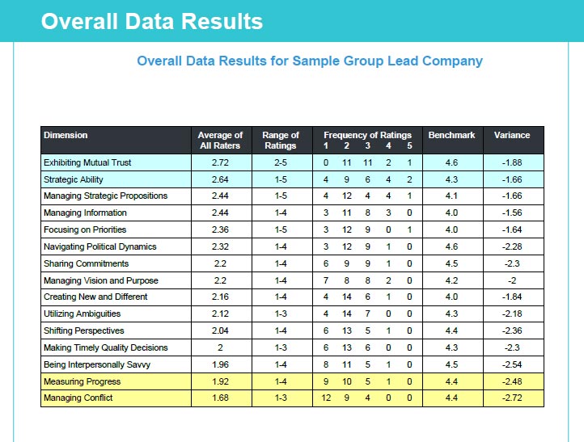Click average value 2.64 for Strategic Ability
The height and width of the screenshot is (442, 584).
click(220, 179)
